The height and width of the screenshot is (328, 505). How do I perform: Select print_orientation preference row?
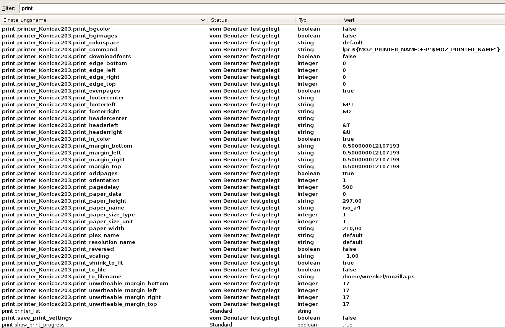[x=61, y=180]
